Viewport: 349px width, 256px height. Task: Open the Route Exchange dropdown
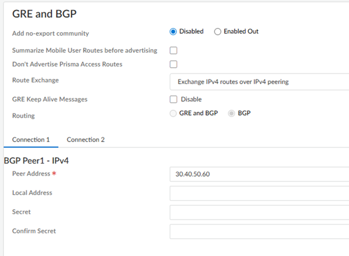pos(259,82)
